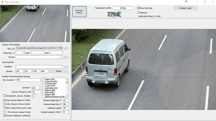Click the country list scroll-up arrow
The image size is (216, 121).
click(x=67, y=80)
